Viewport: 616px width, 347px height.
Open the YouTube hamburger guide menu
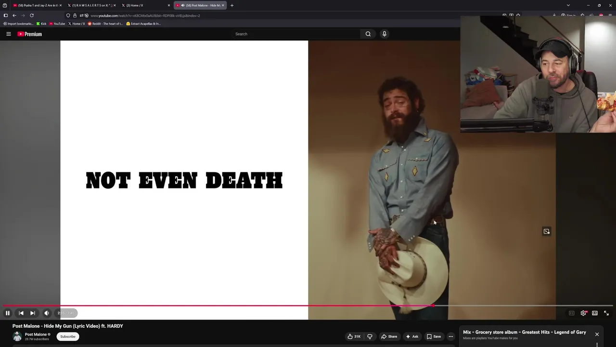(x=9, y=34)
